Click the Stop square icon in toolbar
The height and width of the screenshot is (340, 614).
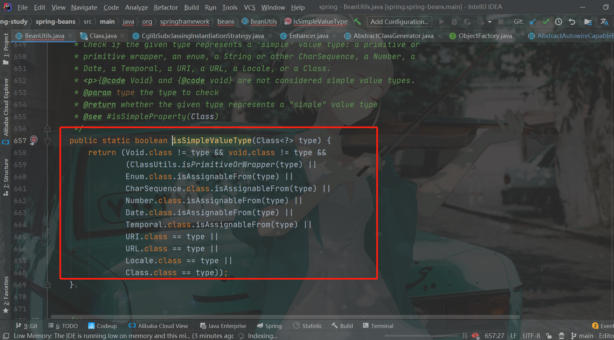click(x=501, y=22)
